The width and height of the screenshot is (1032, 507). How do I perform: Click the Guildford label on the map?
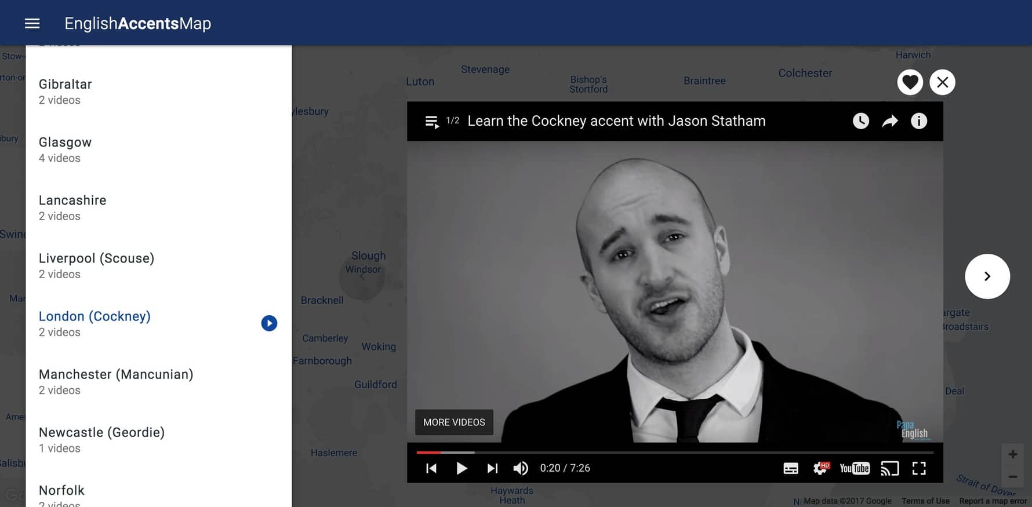(x=376, y=384)
